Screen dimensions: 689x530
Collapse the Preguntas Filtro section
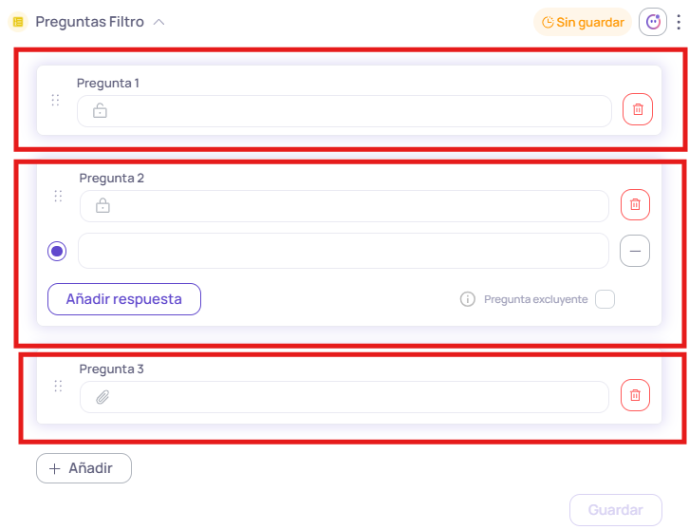pos(158,22)
